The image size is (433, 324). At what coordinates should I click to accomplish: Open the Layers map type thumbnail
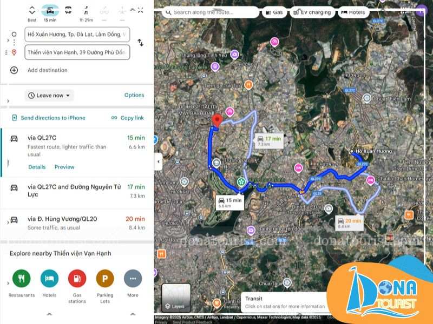point(176,298)
